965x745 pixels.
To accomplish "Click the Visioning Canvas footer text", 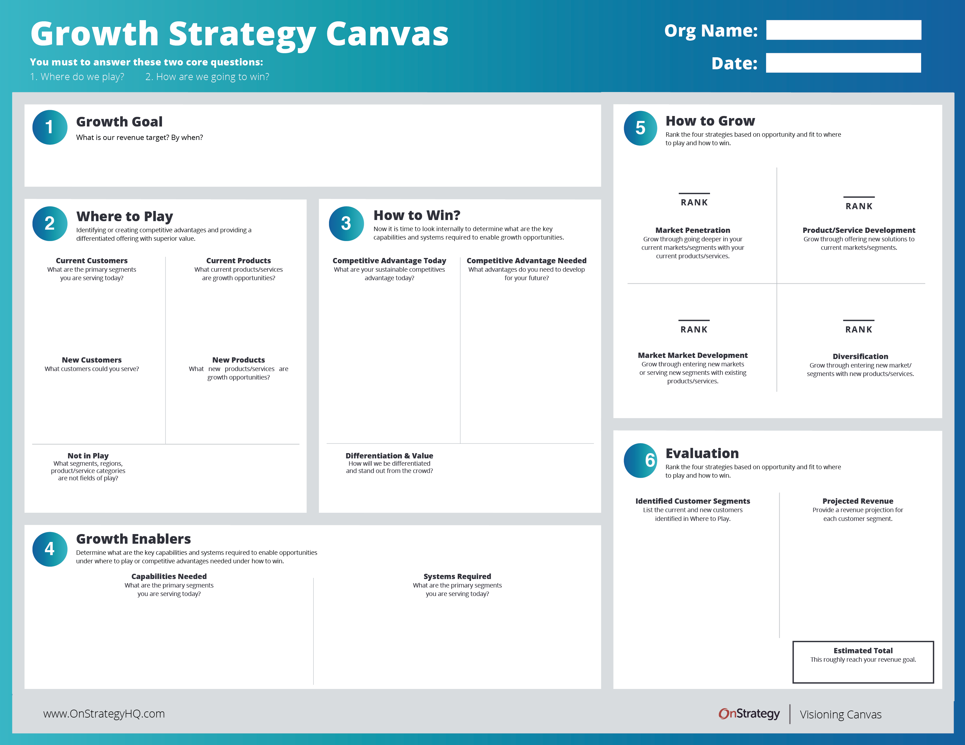I will coord(840,714).
